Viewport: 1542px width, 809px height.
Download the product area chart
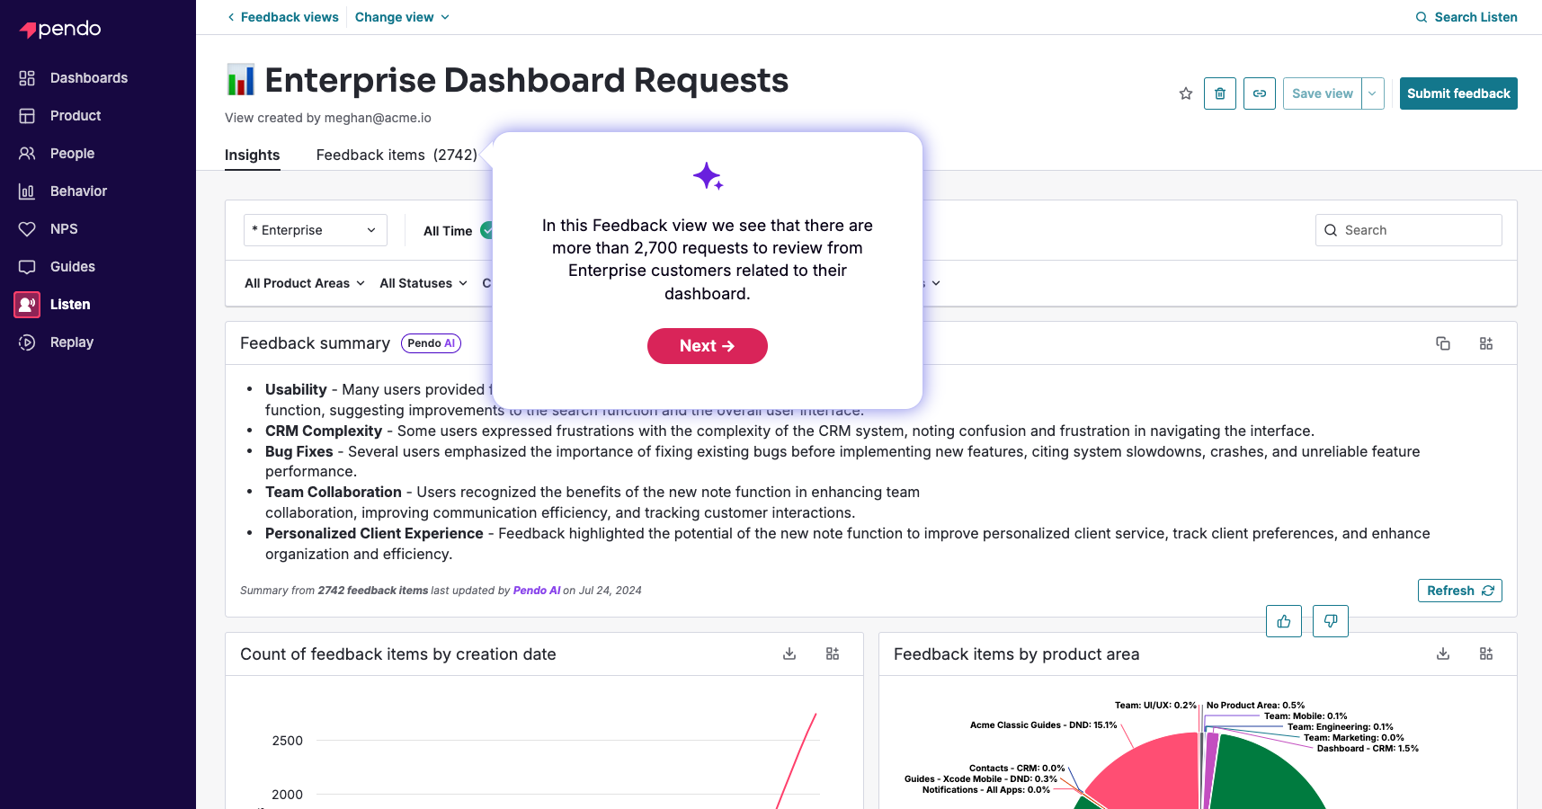tap(1443, 654)
